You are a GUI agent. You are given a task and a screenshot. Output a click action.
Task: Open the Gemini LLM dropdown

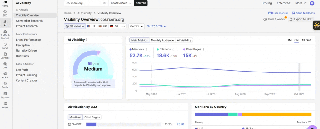coord(137,26)
